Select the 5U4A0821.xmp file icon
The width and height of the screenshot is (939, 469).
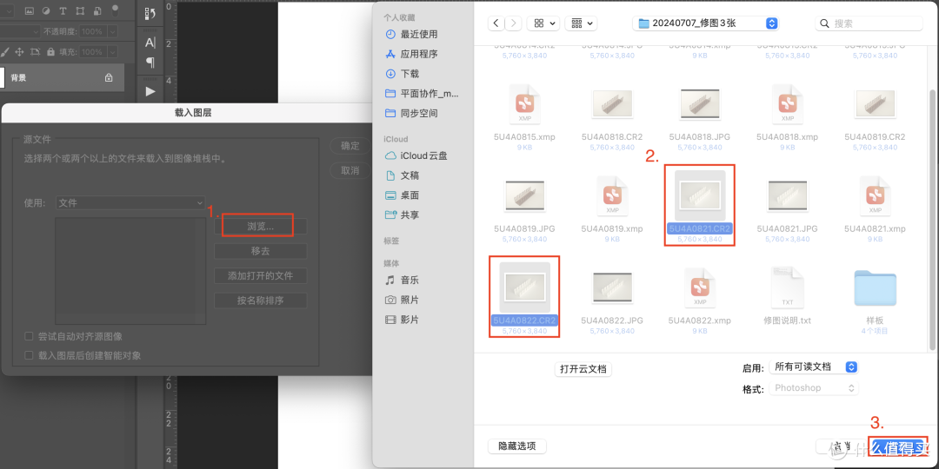coord(876,196)
